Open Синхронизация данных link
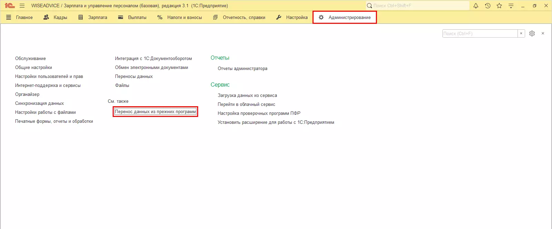 (39, 103)
